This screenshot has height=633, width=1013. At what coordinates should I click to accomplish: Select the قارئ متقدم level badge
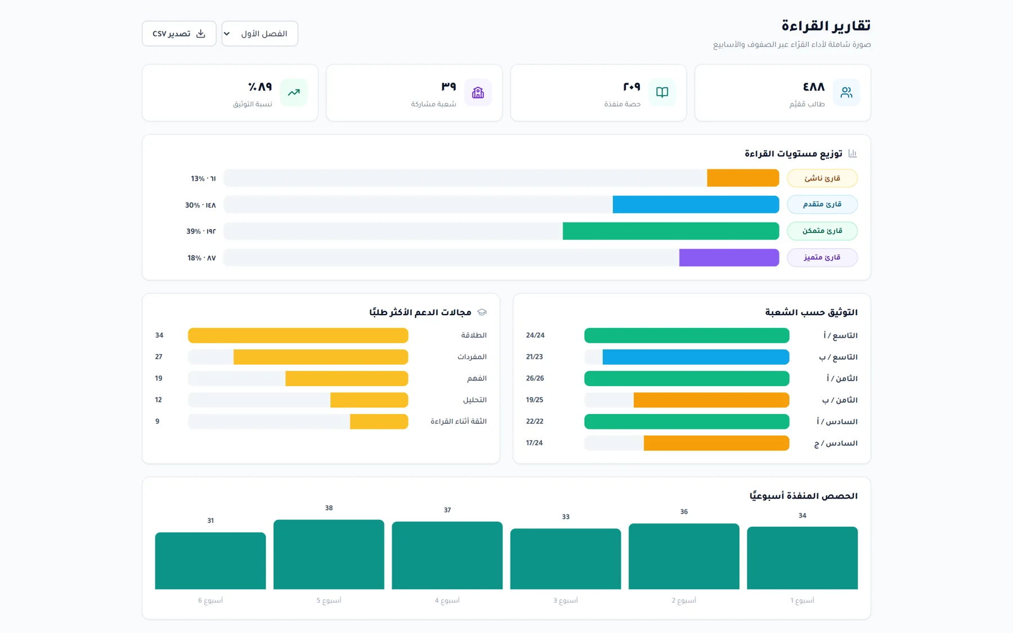point(822,204)
